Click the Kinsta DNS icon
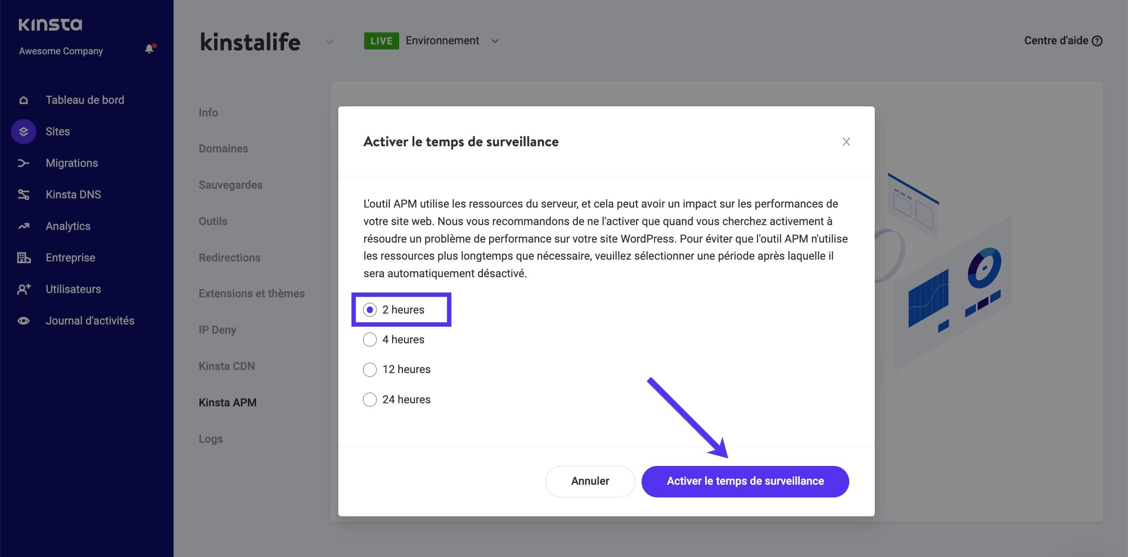 24,195
